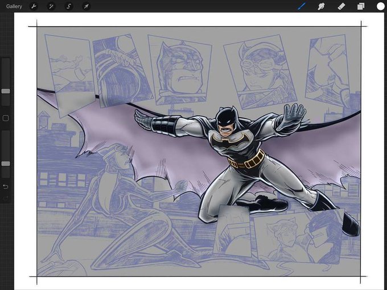
Task: Select the Brush tool
Action: click(x=302, y=6)
